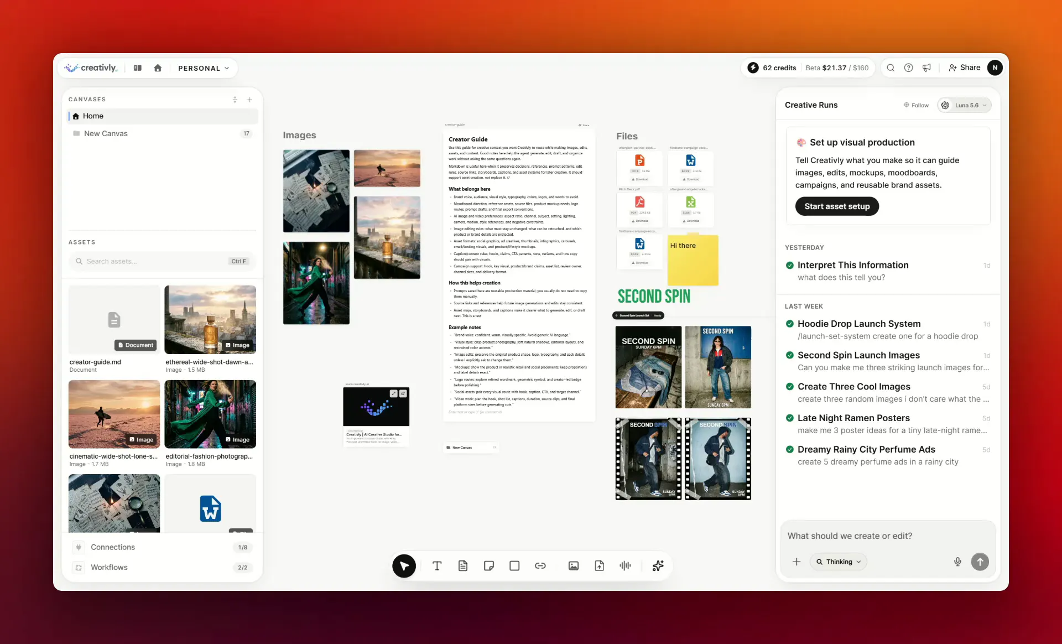
Task: Select the creator-guide.md document asset
Action: [114, 330]
